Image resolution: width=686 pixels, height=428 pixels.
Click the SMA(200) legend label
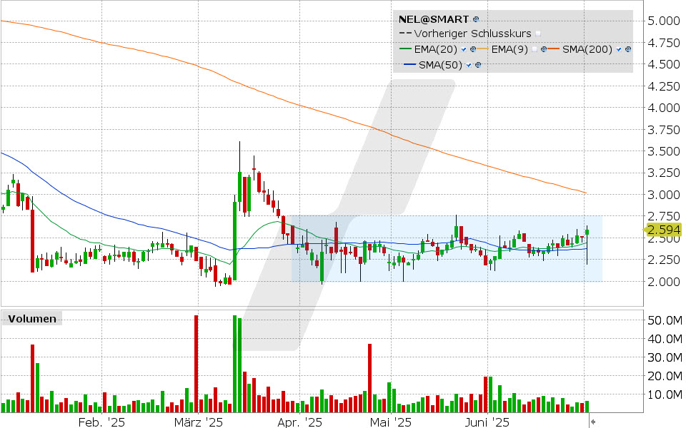[587, 49]
